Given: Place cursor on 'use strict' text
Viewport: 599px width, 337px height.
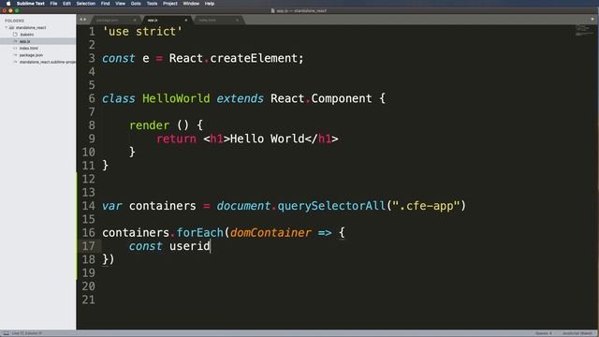Looking at the screenshot, I should 142,31.
